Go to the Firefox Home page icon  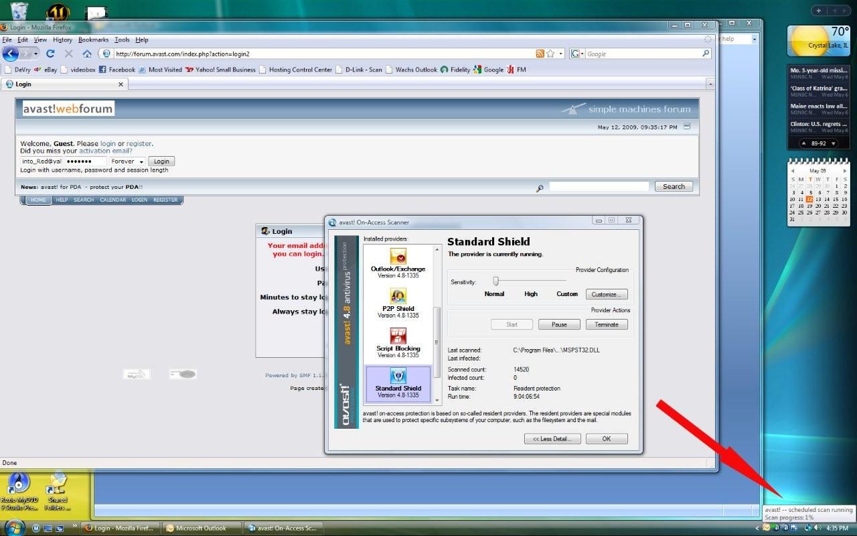coord(87,54)
